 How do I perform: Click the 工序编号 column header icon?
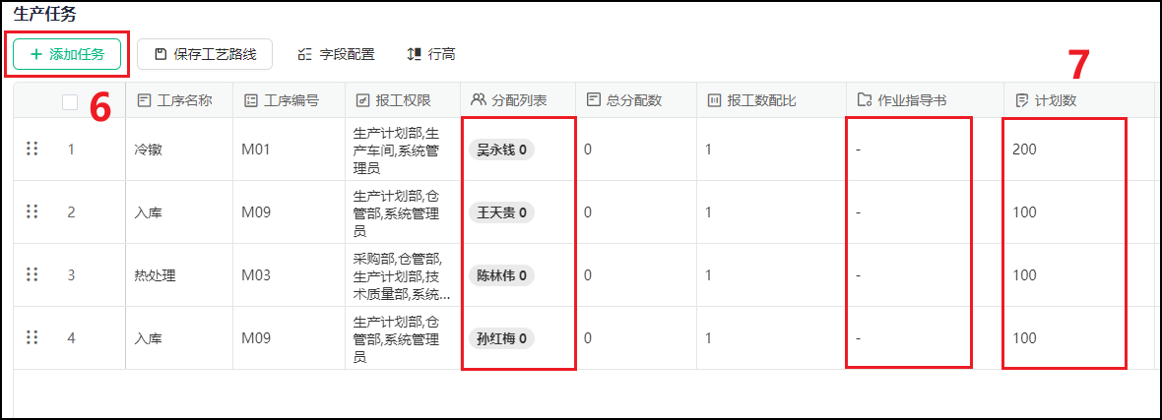click(x=250, y=100)
